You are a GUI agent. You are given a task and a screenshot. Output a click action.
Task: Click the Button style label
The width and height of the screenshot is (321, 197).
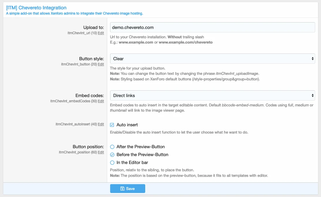coord(91,59)
